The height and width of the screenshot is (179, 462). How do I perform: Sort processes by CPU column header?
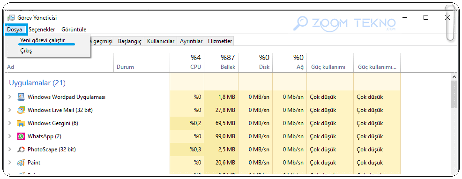[187, 62]
